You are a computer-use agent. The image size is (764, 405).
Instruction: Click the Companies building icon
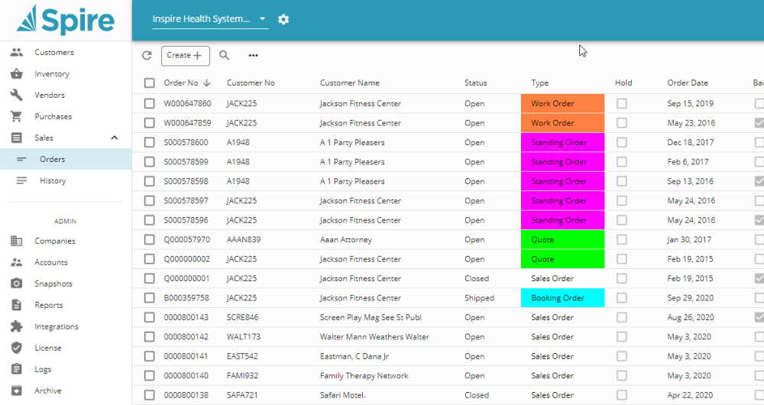click(17, 241)
